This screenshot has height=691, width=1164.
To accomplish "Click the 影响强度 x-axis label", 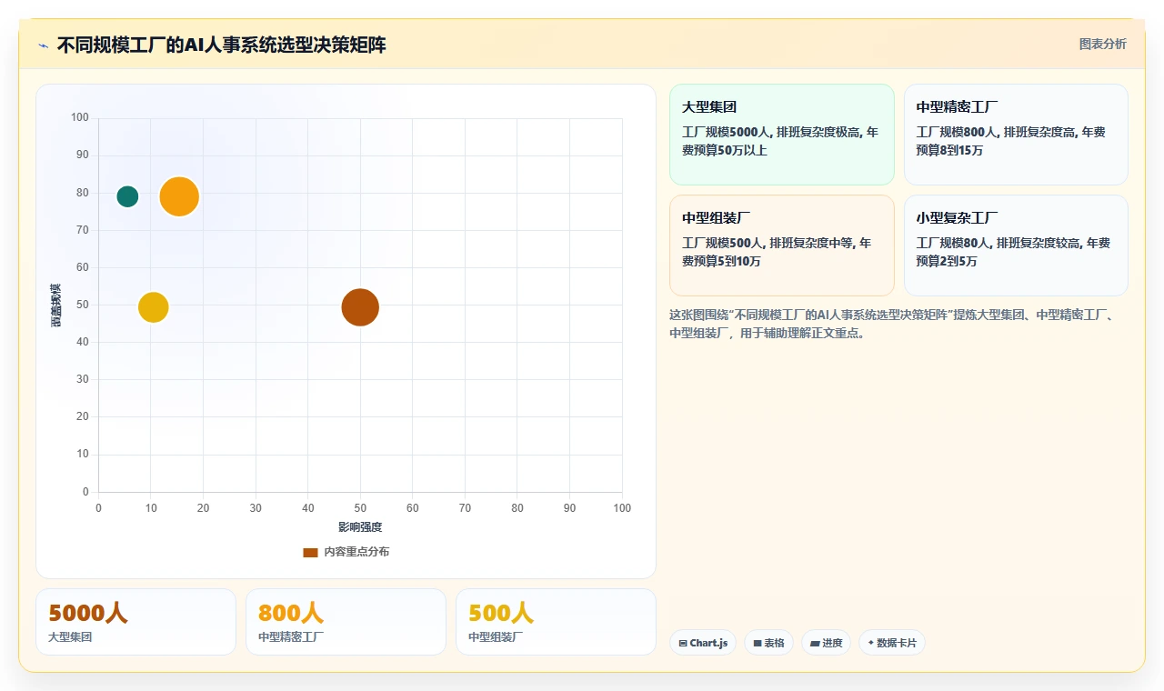I will 360,527.
